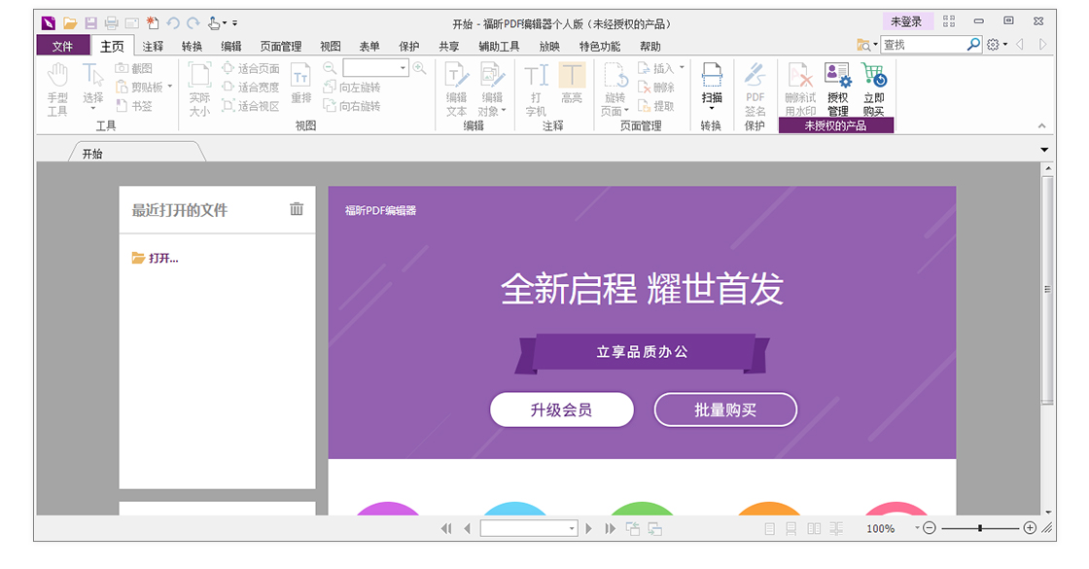The height and width of the screenshot is (569, 1089).
Task: Expand the 选择 tool dropdown
Action: click(x=93, y=108)
